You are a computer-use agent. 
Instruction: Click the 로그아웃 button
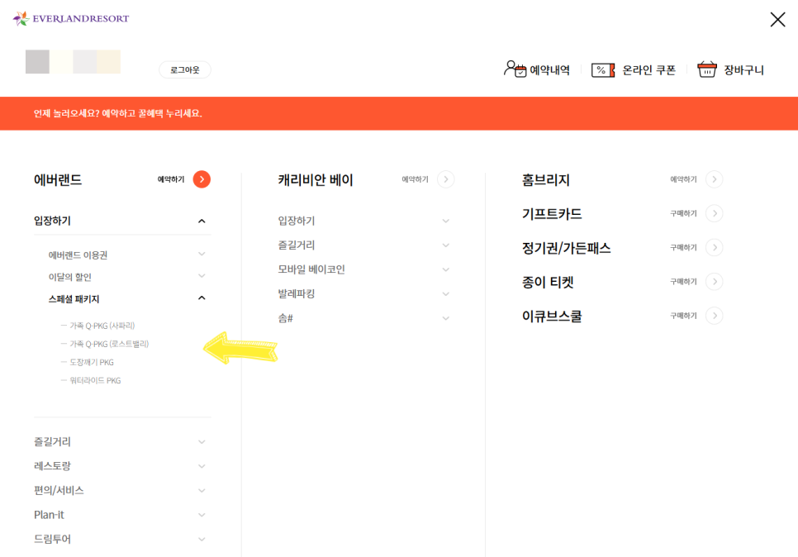tap(185, 69)
